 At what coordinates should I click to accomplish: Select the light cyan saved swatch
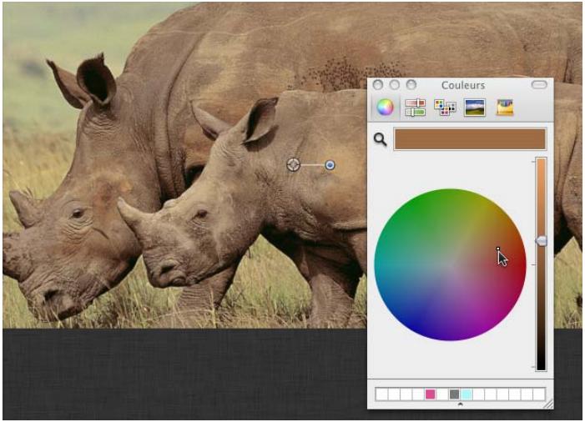[466, 394]
